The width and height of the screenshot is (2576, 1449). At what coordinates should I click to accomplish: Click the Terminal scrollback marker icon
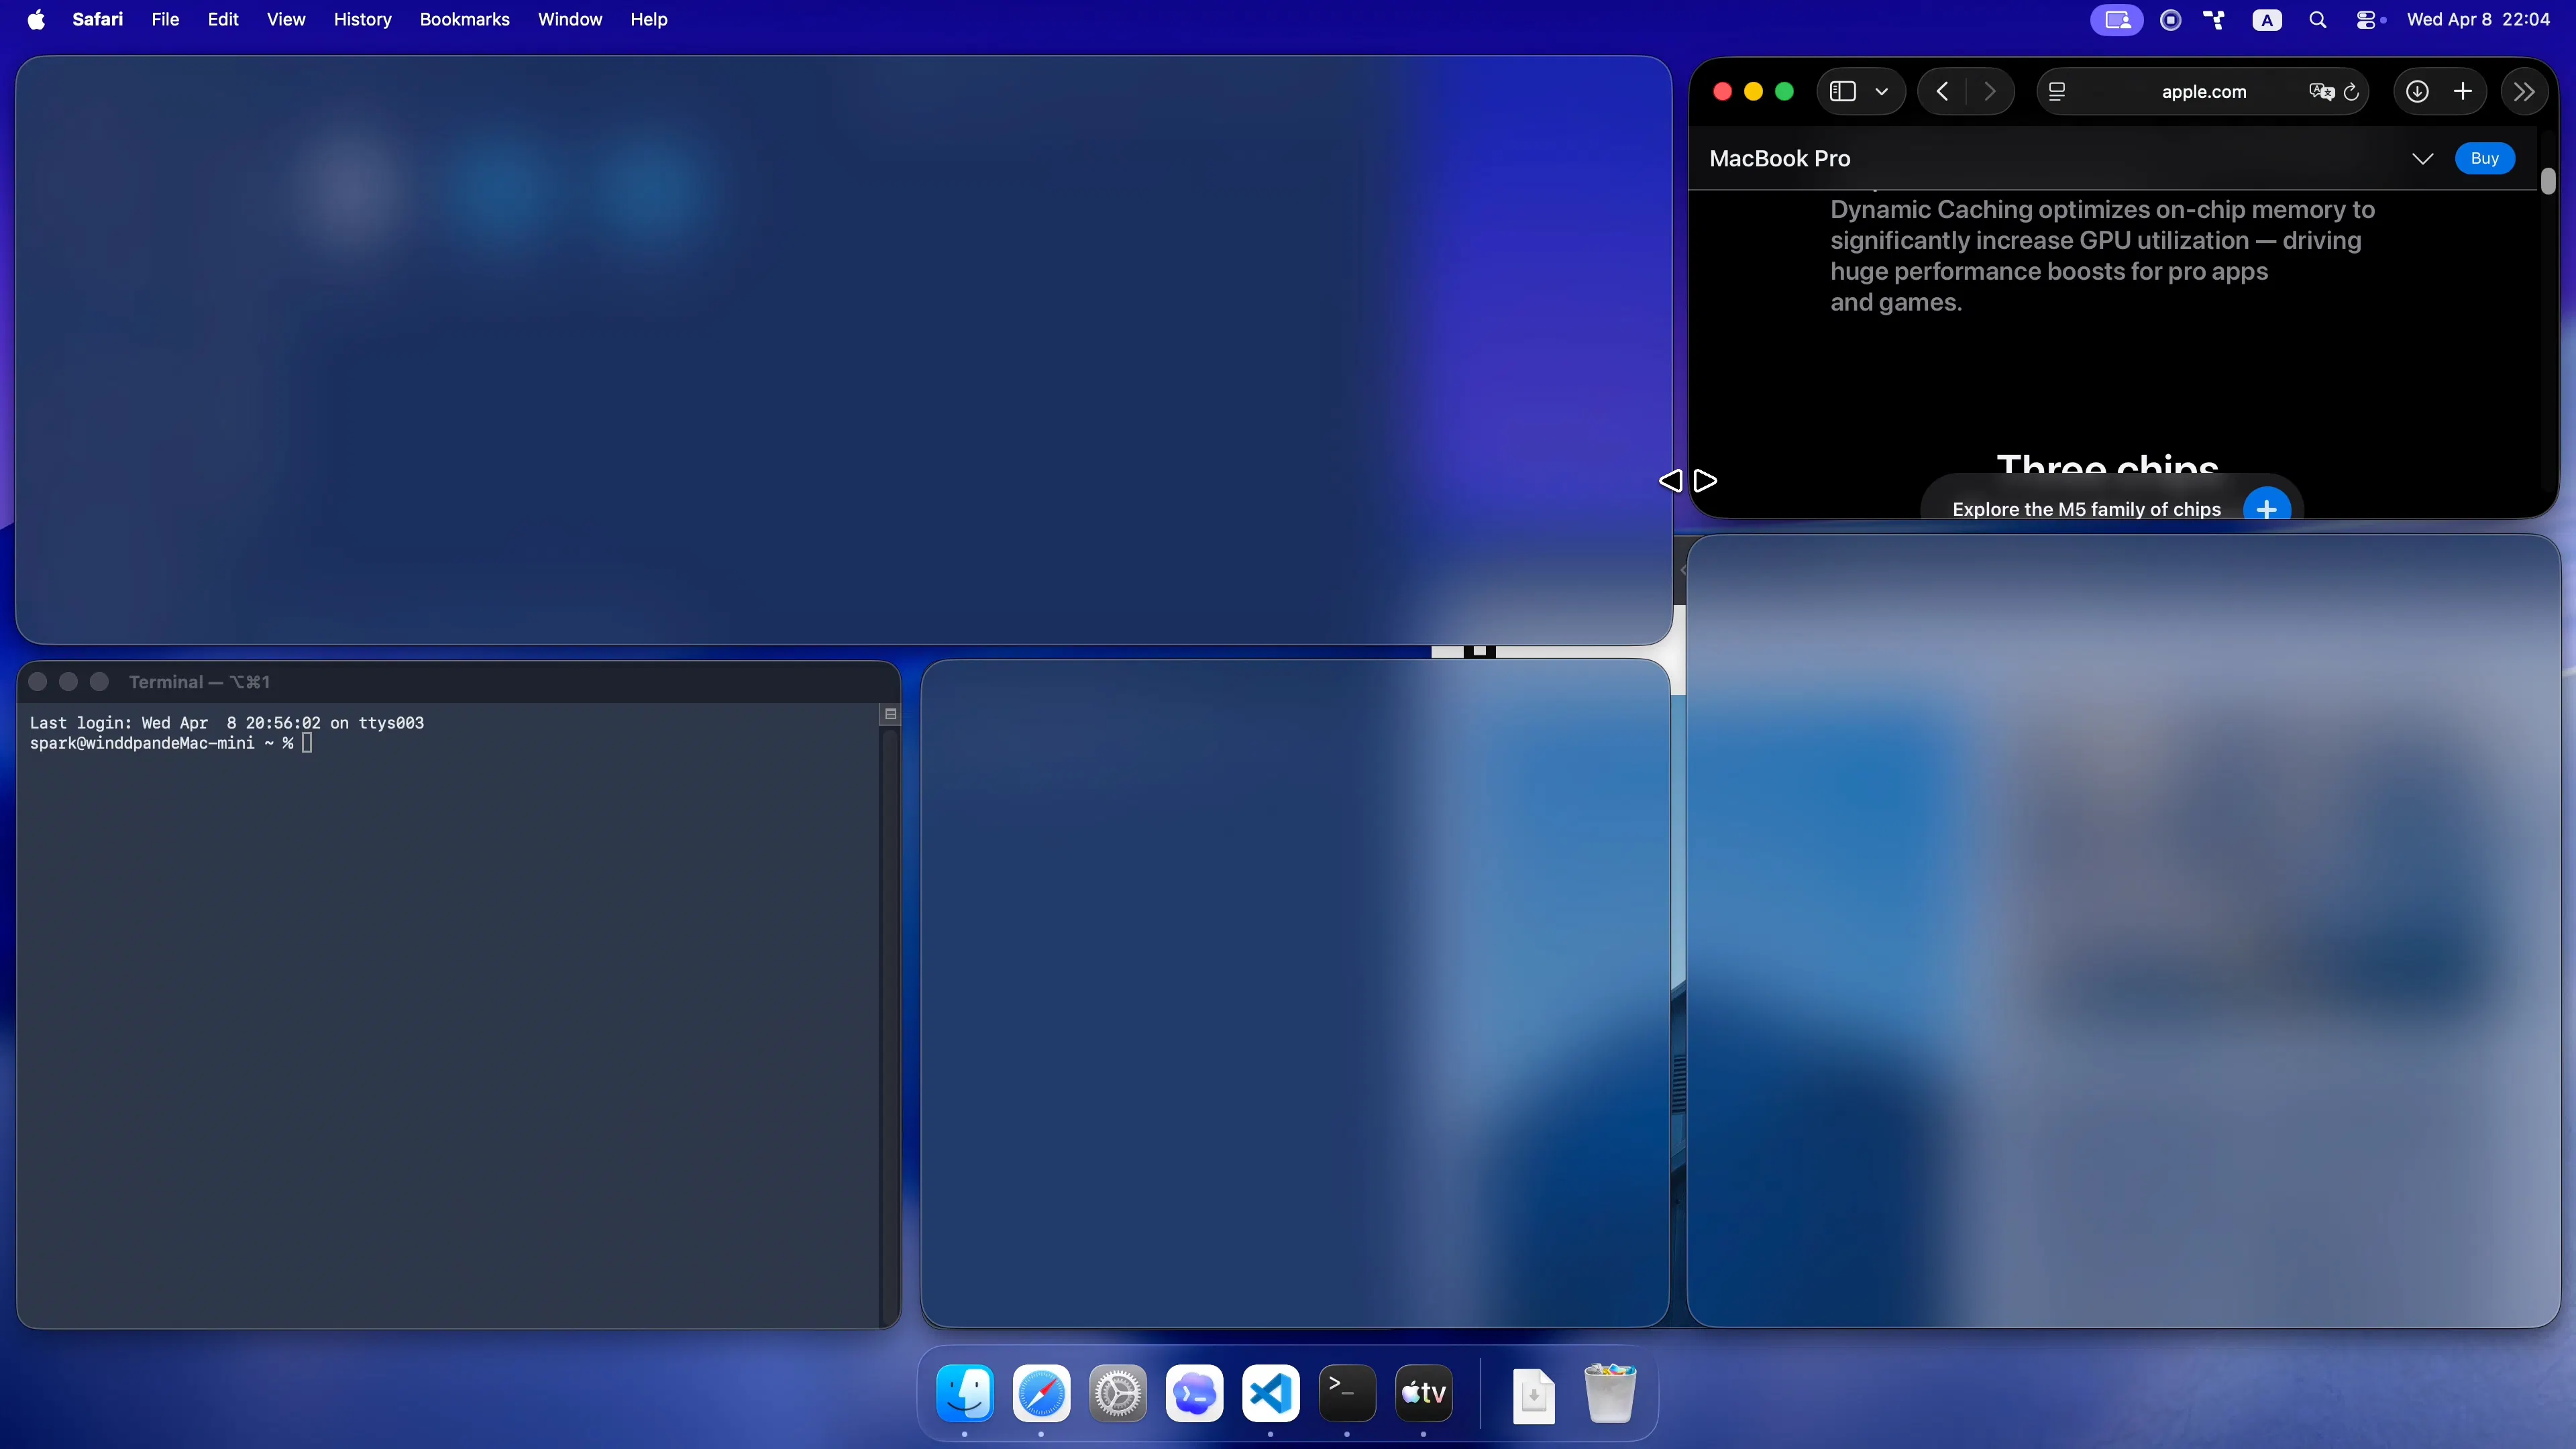point(890,714)
